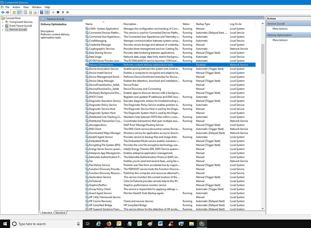Click the Type here to search box
The height and width of the screenshot is (228, 311).
[x=46, y=224]
